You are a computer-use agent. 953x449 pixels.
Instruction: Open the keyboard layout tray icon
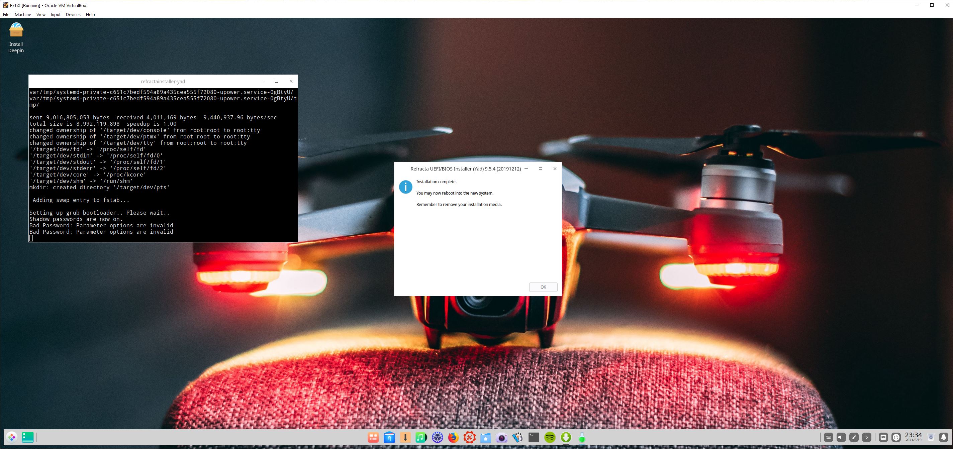pyautogui.click(x=829, y=438)
